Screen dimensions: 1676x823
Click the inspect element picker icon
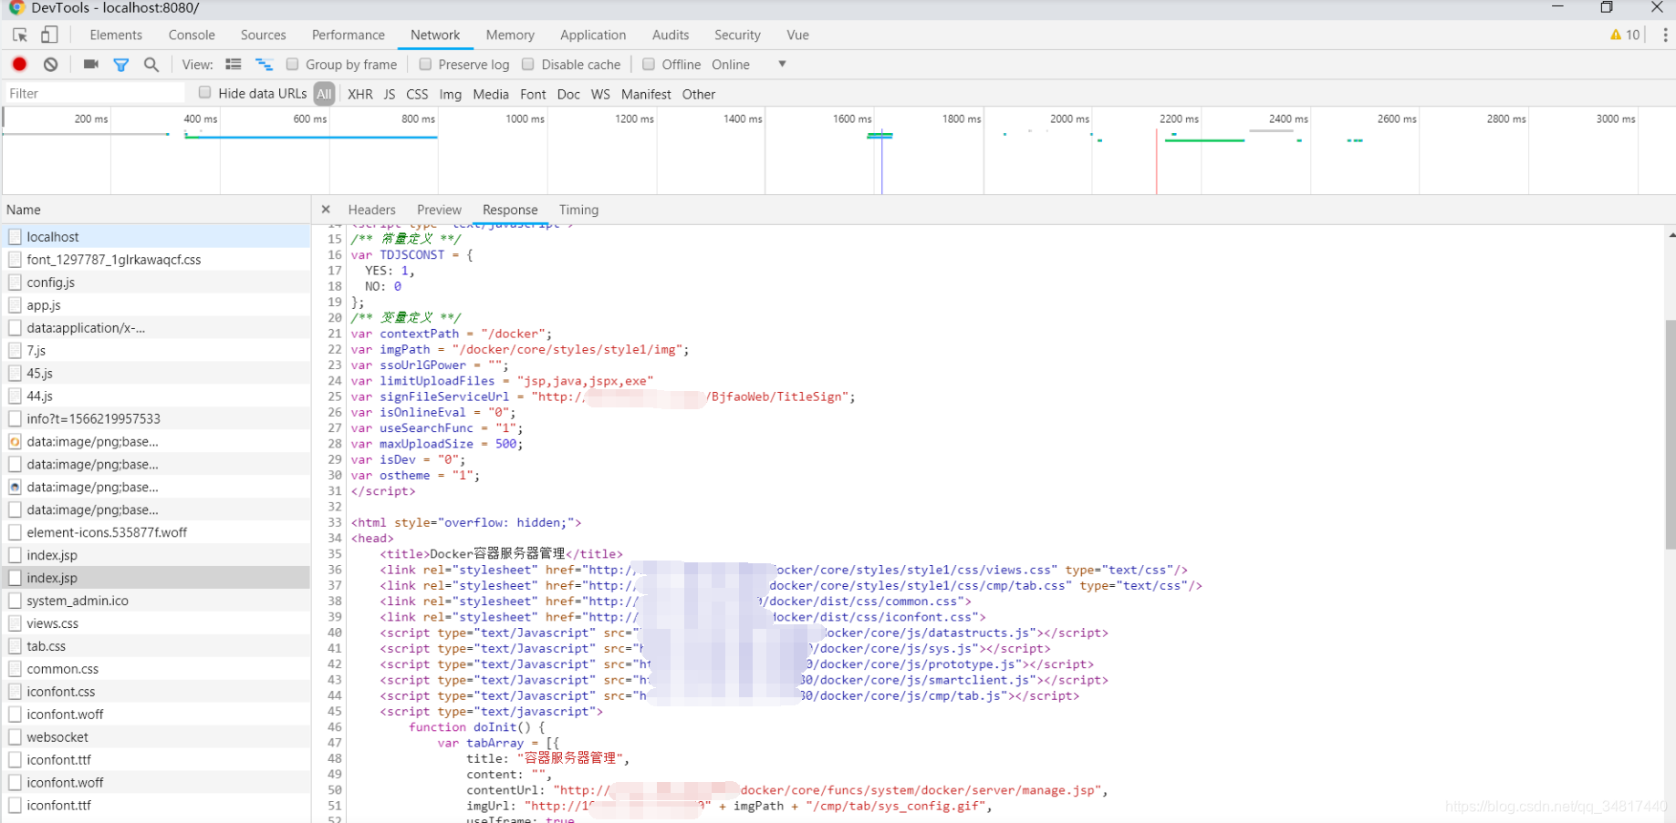point(19,35)
